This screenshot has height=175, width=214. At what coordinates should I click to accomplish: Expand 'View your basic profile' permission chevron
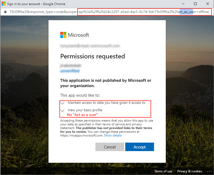62,110
